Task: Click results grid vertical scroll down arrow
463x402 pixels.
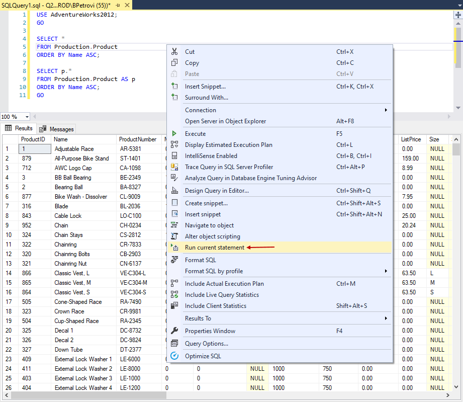Action: [x=456, y=386]
